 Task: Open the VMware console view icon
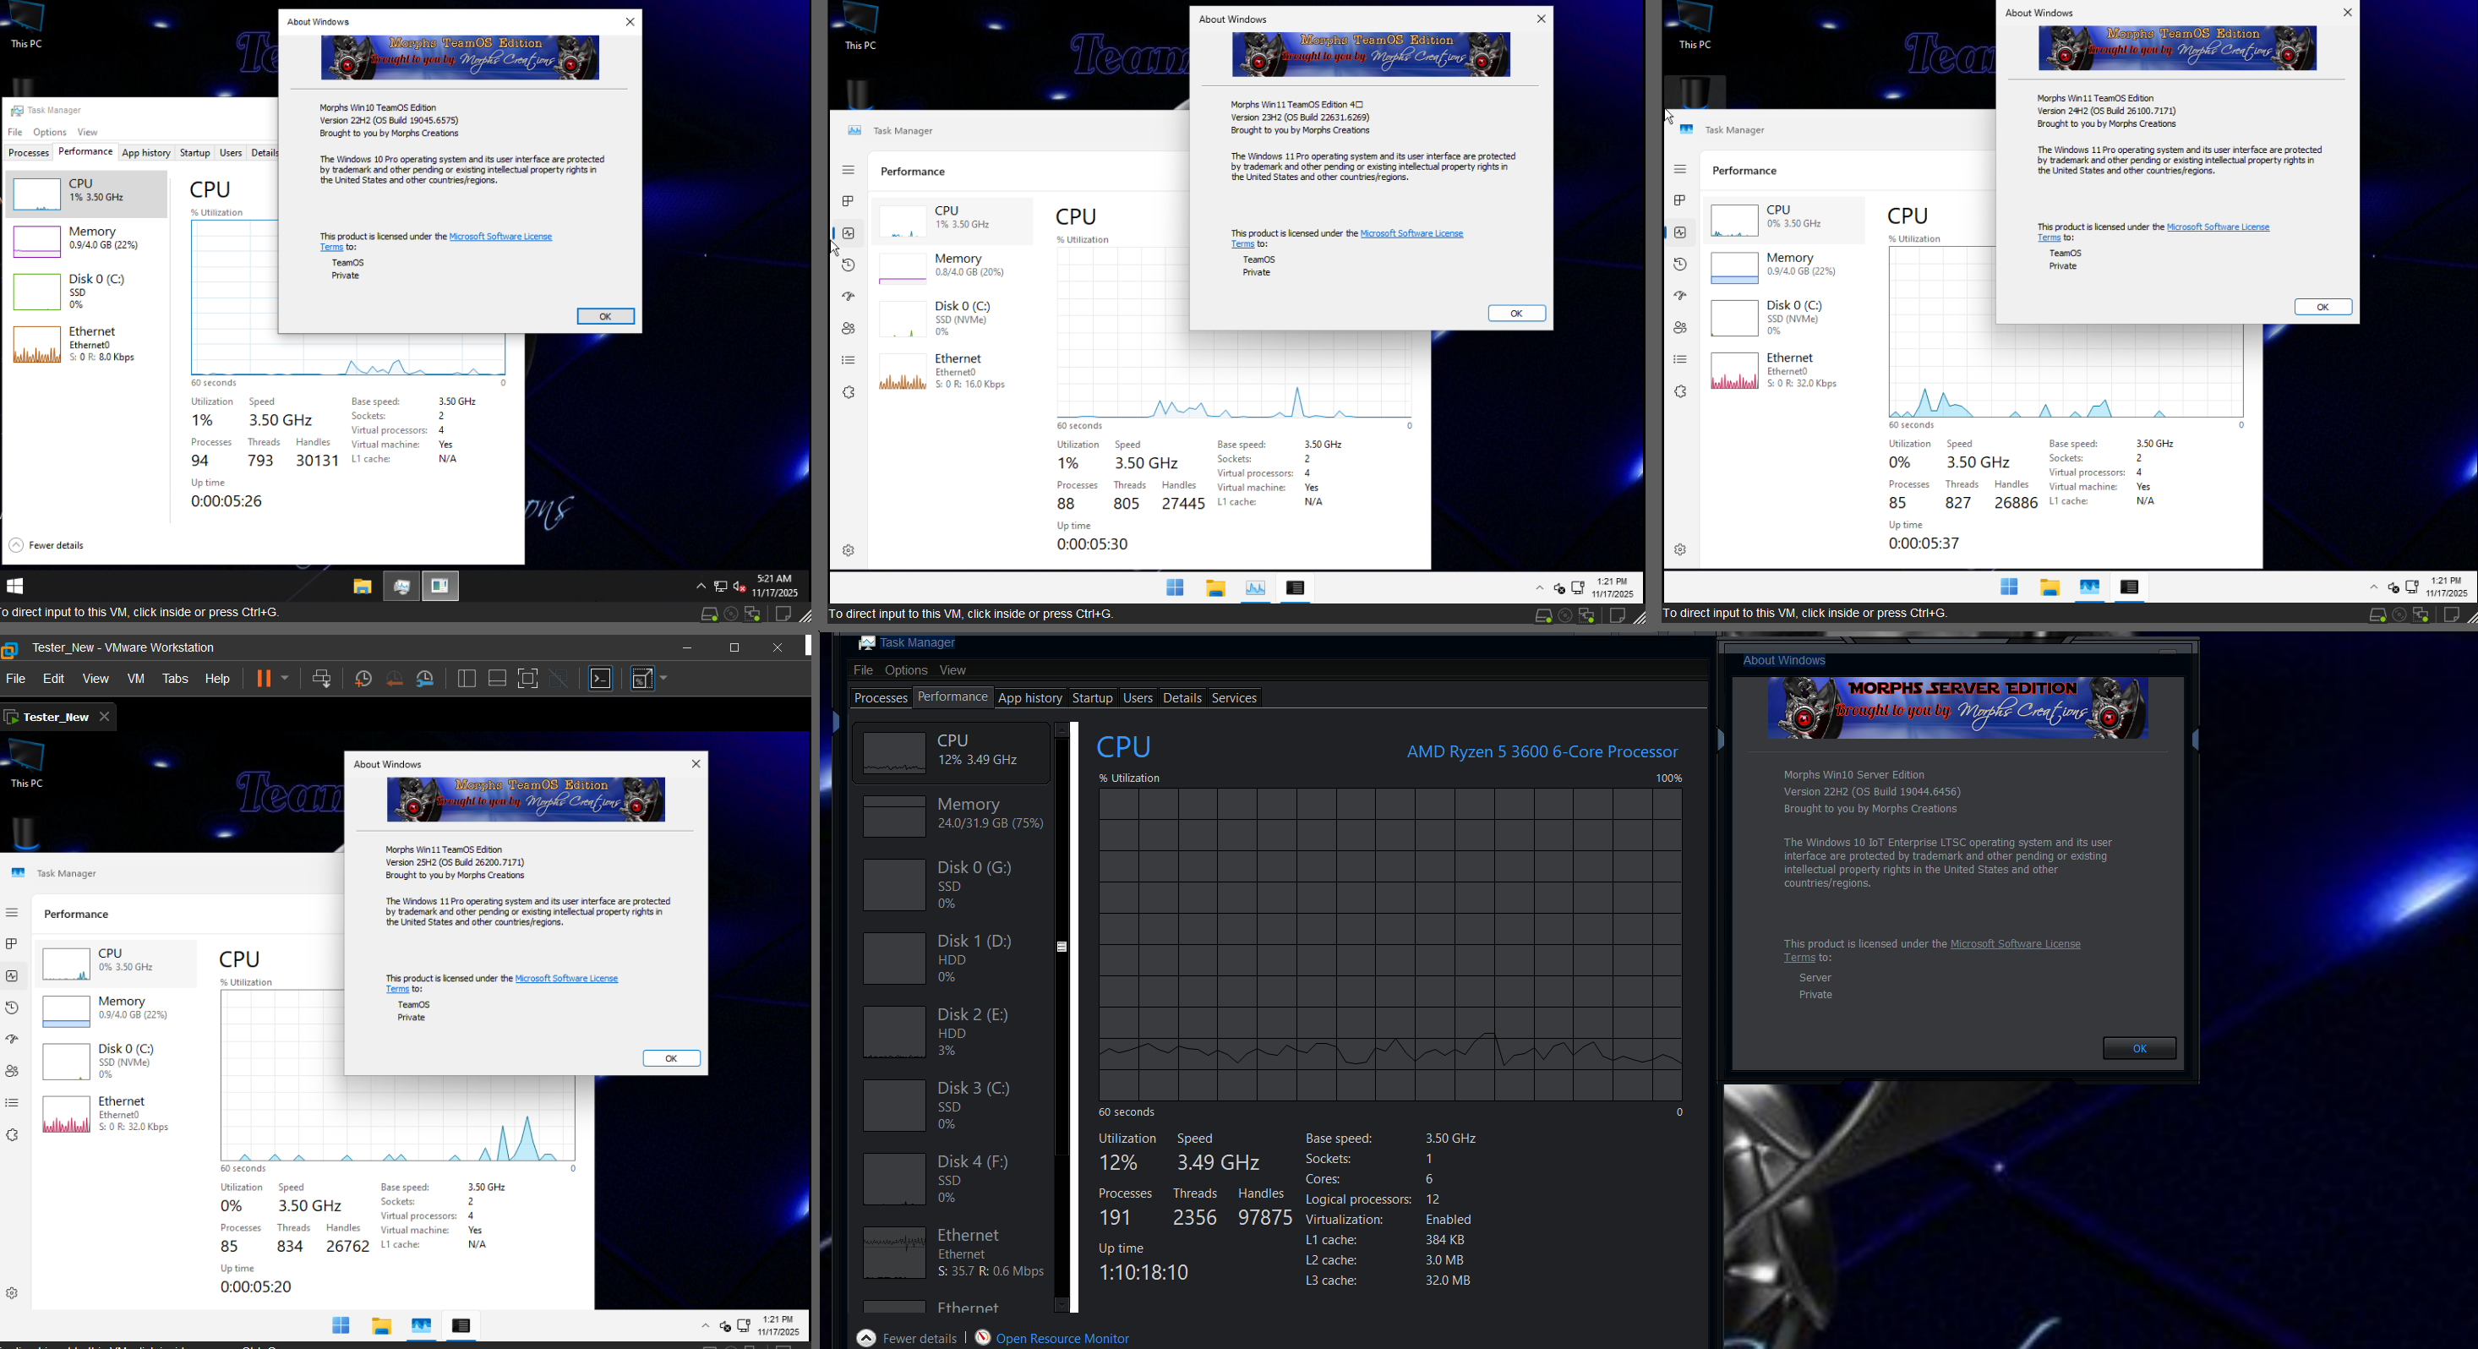[601, 679]
